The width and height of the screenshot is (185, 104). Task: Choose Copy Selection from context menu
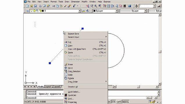(x=86, y=71)
